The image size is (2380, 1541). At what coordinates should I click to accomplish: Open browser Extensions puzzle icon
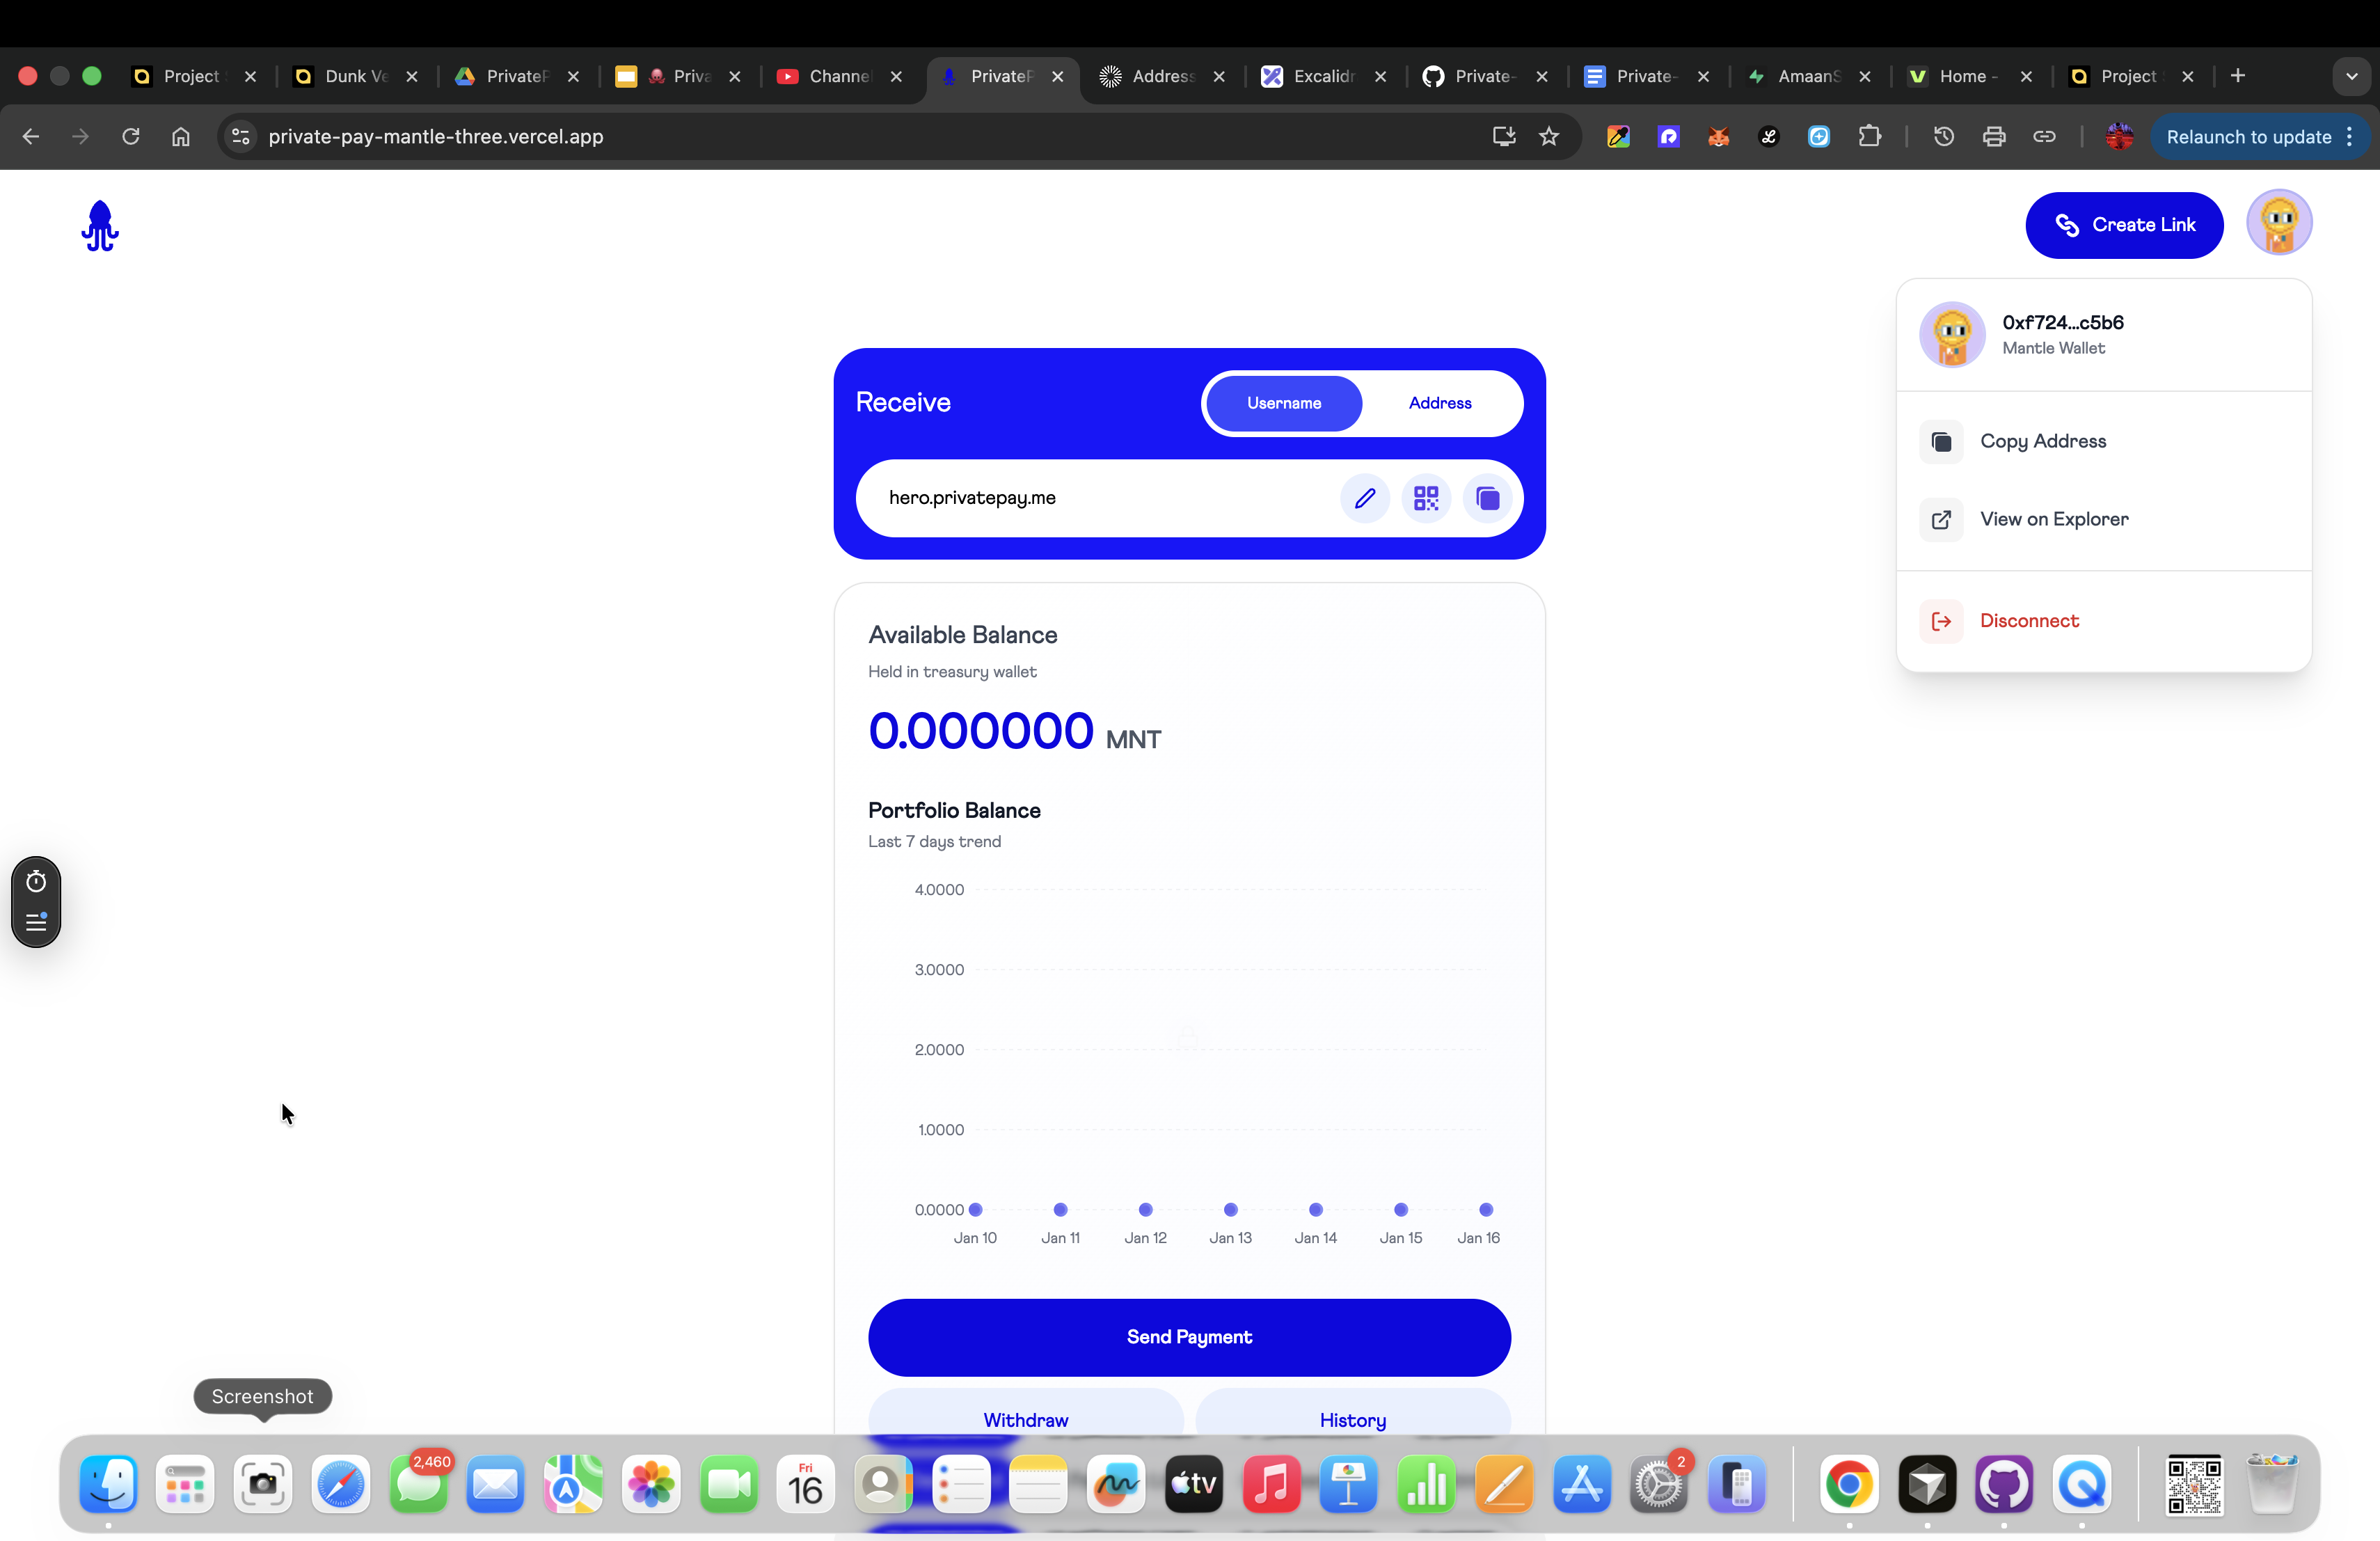pos(1869,137)
